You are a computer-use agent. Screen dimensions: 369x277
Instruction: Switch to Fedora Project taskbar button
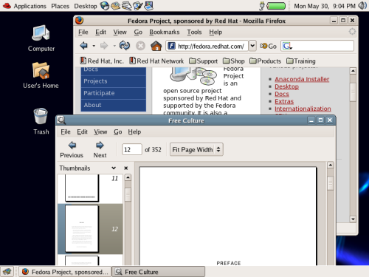point(66,272)
